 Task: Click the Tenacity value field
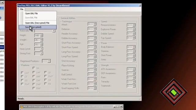click(130, 82)
